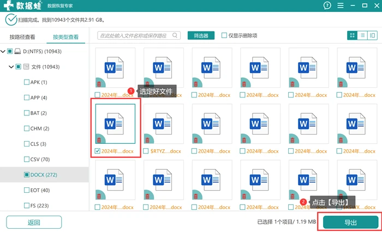Enable the 仅显示删除项 checkbox

[x=224, y=35]
